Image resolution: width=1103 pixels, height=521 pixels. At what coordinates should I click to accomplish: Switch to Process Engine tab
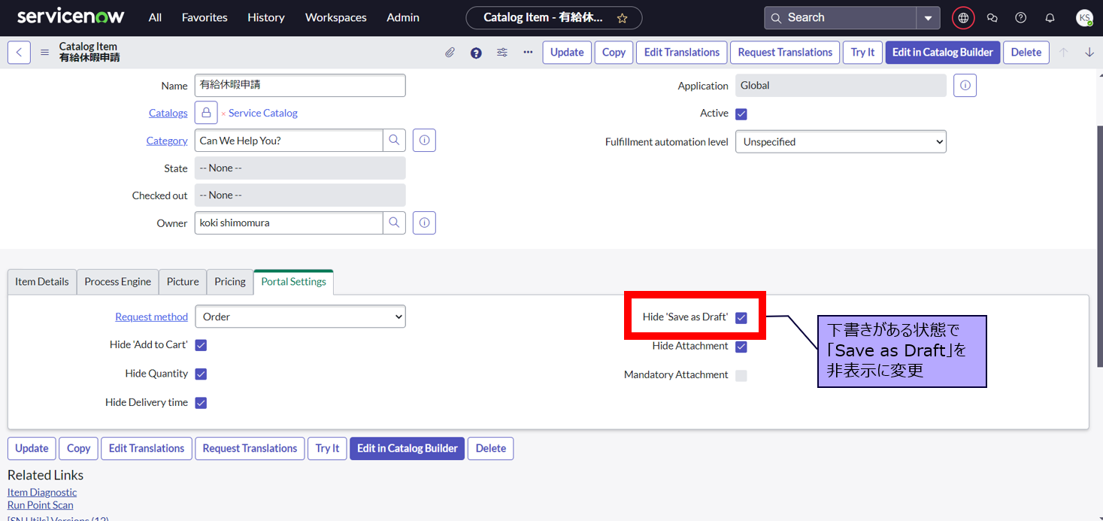(x=118, y=281)
